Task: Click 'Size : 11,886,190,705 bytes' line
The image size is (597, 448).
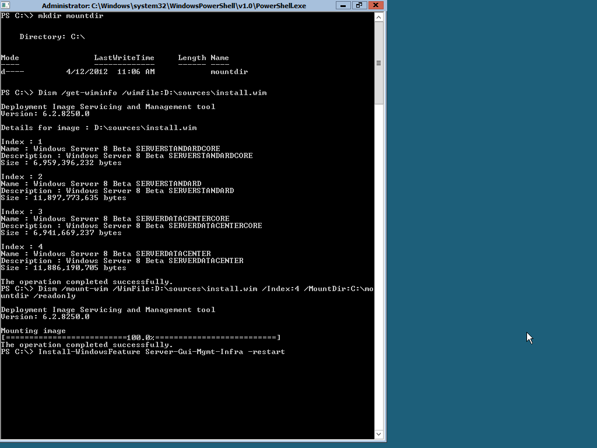Action: 64,268
